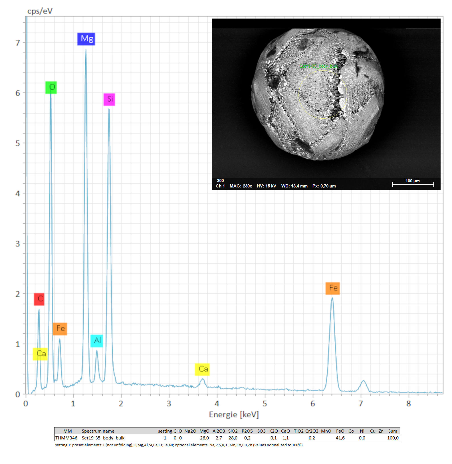
Task: Select the green O peak label
Action: (51, 87)
